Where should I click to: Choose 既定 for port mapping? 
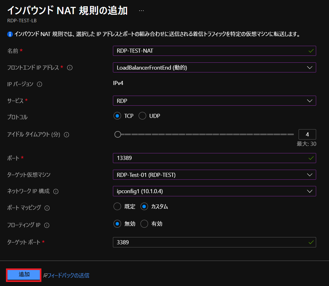(117, 206)
